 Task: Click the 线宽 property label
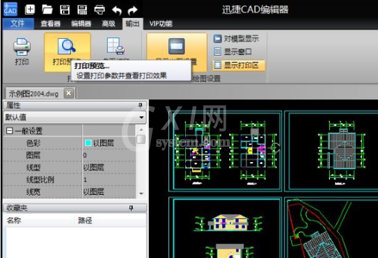tap(33, 192)
